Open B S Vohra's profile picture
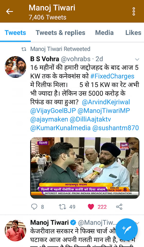 pos(15,67)
